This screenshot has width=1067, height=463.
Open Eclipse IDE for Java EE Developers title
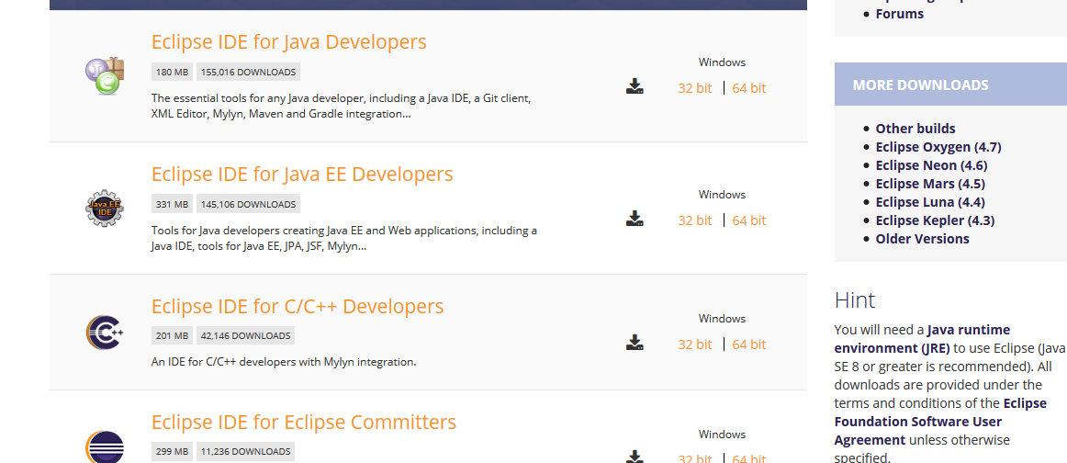(302, 175)
